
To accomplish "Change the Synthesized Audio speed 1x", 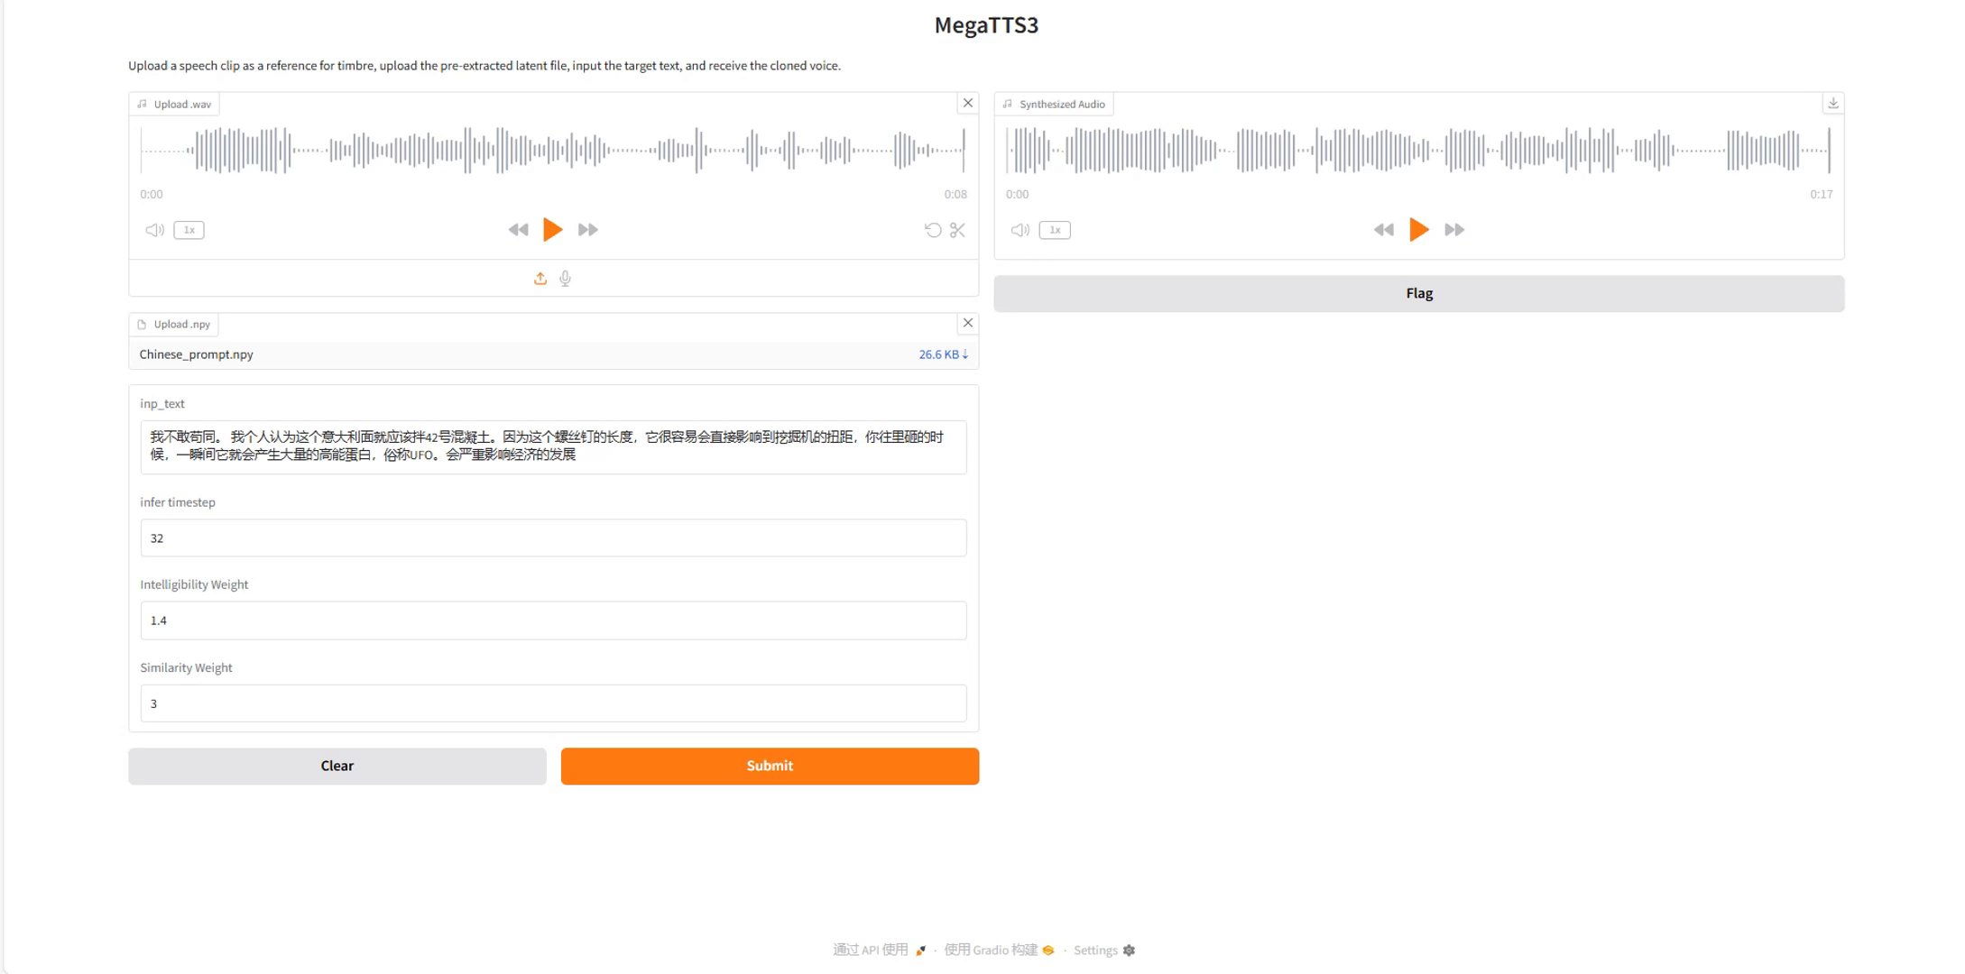I will tap(1055, 230).
